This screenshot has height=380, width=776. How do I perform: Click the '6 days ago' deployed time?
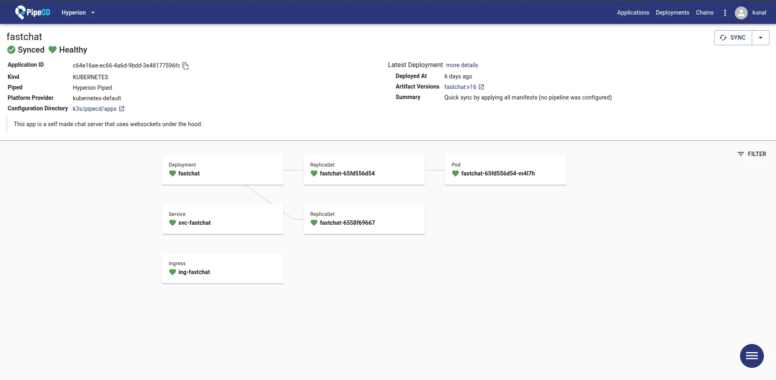point(458,76)
